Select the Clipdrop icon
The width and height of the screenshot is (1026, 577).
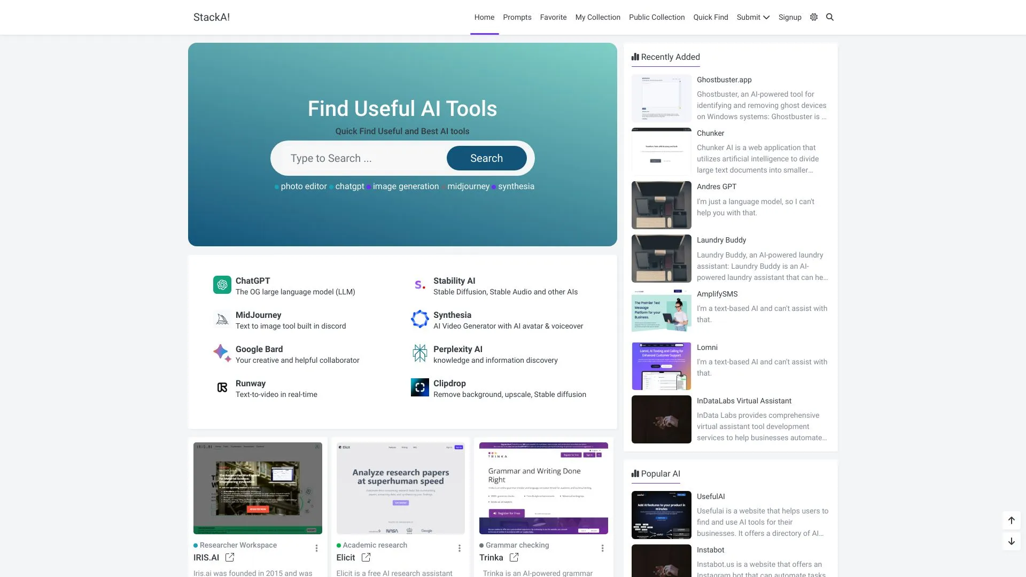pos(420,387)
